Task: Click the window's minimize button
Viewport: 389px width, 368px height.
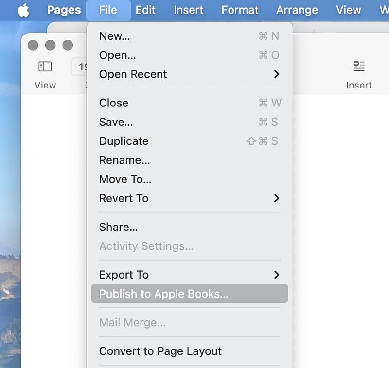Action: click(x=51, y=45)
